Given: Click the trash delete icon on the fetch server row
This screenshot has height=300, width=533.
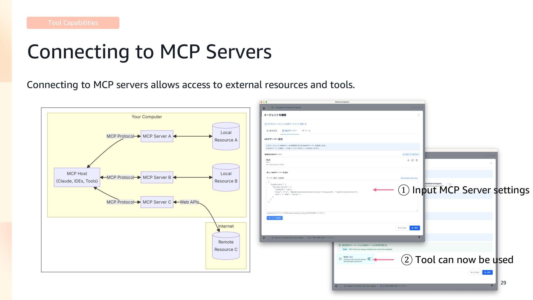Looking at the screenshot, I should point(417,160).
